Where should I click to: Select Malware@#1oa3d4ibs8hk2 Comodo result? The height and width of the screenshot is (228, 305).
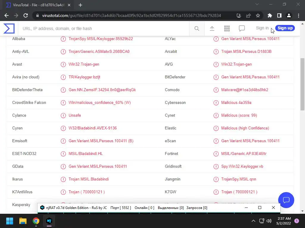[x=245, y=90]
